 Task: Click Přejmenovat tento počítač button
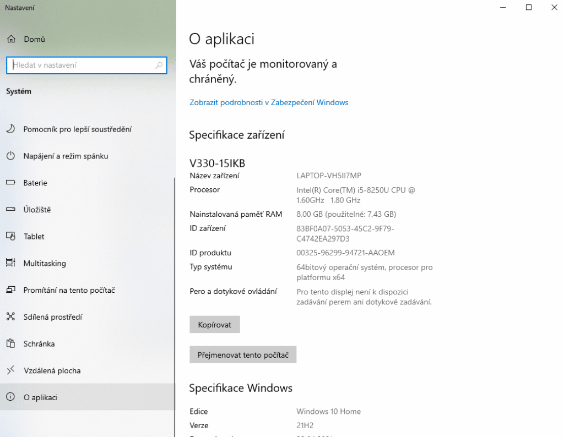click(243, 354)
